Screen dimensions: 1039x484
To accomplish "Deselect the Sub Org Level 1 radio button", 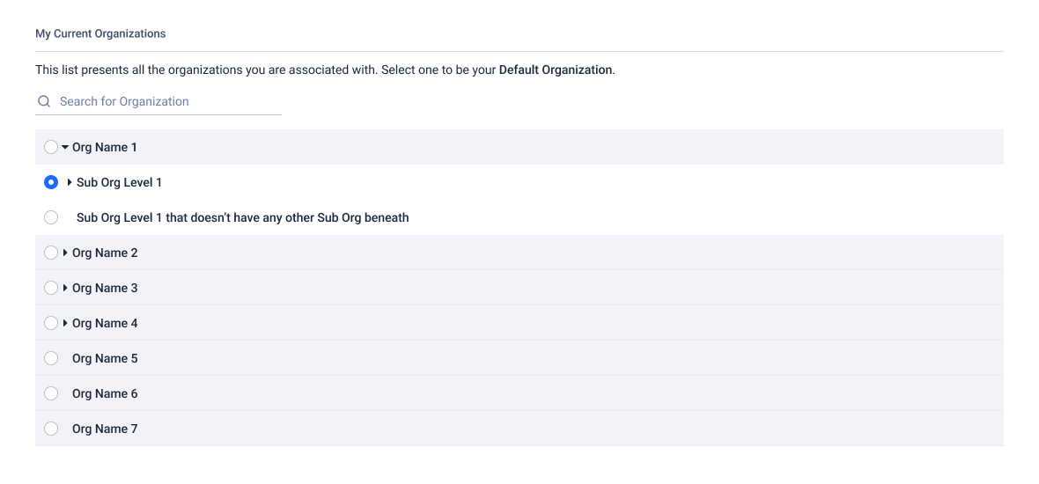I will point(51,182).
